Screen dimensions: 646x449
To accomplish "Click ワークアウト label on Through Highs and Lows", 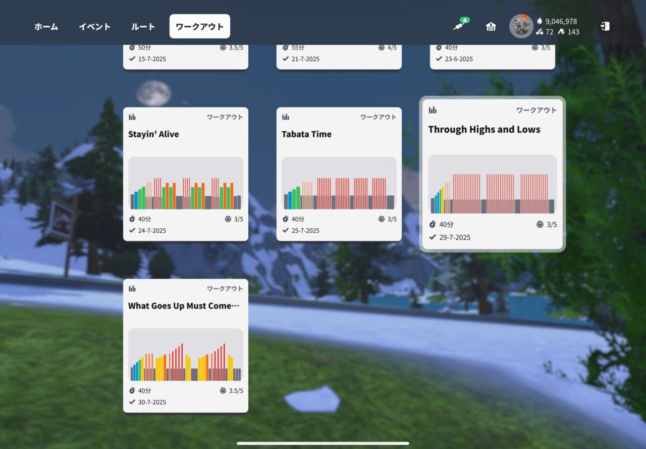I will (x=536, y=110).
